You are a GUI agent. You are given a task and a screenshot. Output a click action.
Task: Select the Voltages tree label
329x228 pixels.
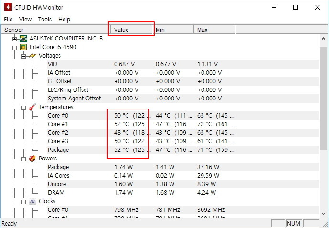tap(50, 56)
